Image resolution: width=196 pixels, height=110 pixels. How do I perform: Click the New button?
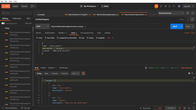coord(6,6)
